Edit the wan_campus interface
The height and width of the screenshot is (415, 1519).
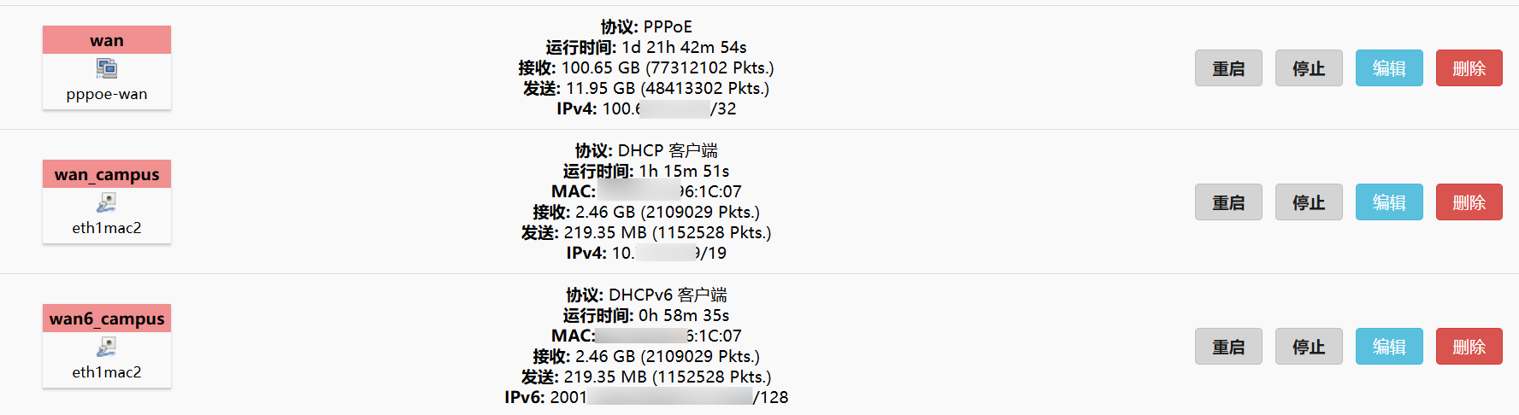(1389, 202)
